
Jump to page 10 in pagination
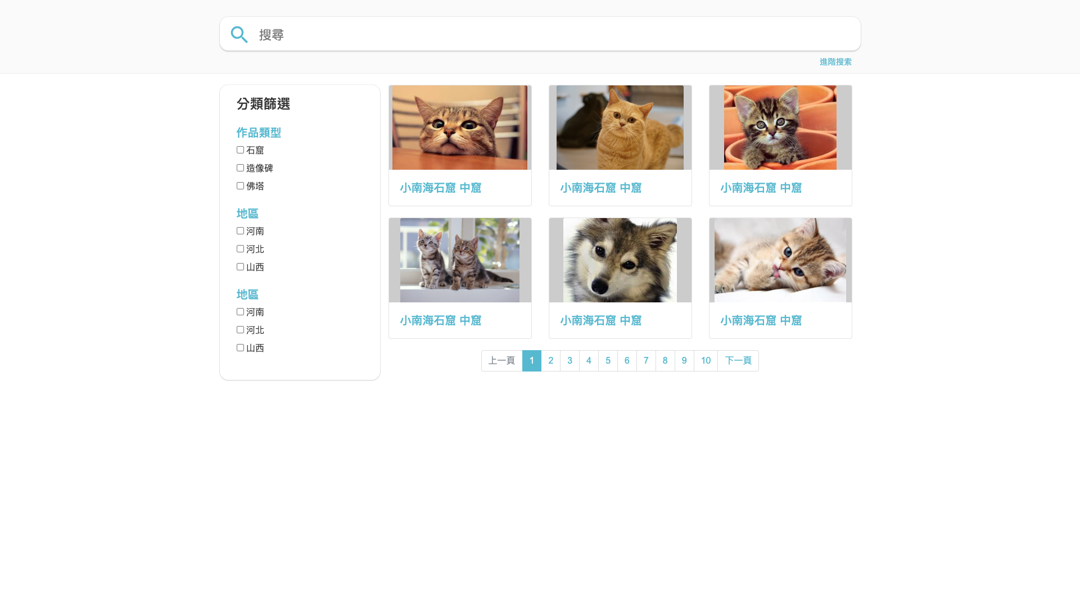(706, 361)
